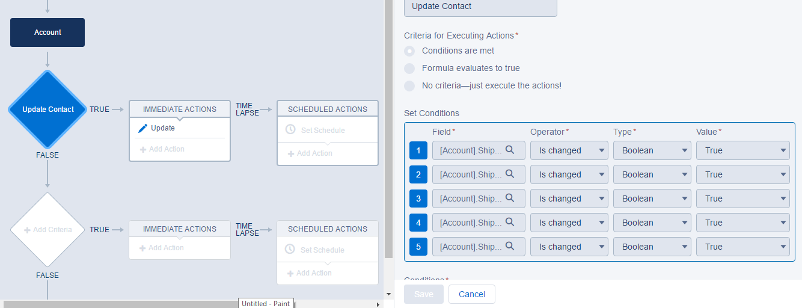802x308 pixels.
Task: Click the lookup magnifier in condition row 3
Action: tap(510, 198)
